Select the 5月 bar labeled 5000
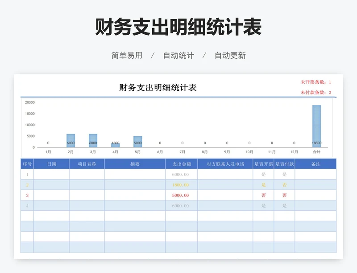The height and width of the screenshot is (273, 357). pyautogui.click(x=138, y=142)
